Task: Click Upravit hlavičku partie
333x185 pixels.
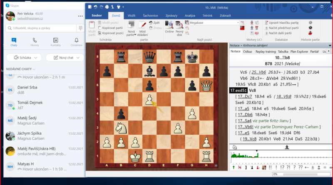Action: [x=282, y=23]
